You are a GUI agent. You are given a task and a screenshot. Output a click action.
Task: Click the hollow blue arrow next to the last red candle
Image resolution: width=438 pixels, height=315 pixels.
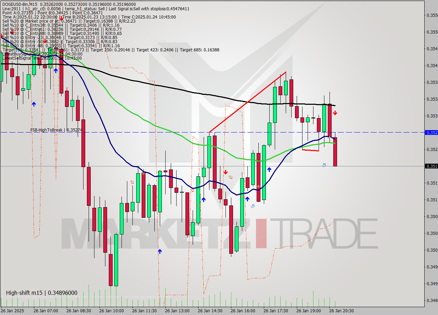[x=324, y=165]
